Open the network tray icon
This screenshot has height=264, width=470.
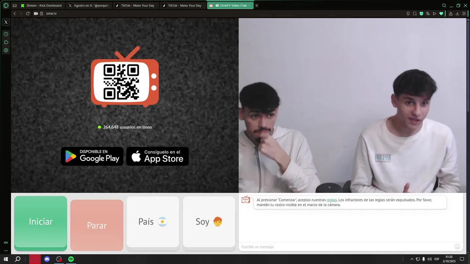[418, 259]
